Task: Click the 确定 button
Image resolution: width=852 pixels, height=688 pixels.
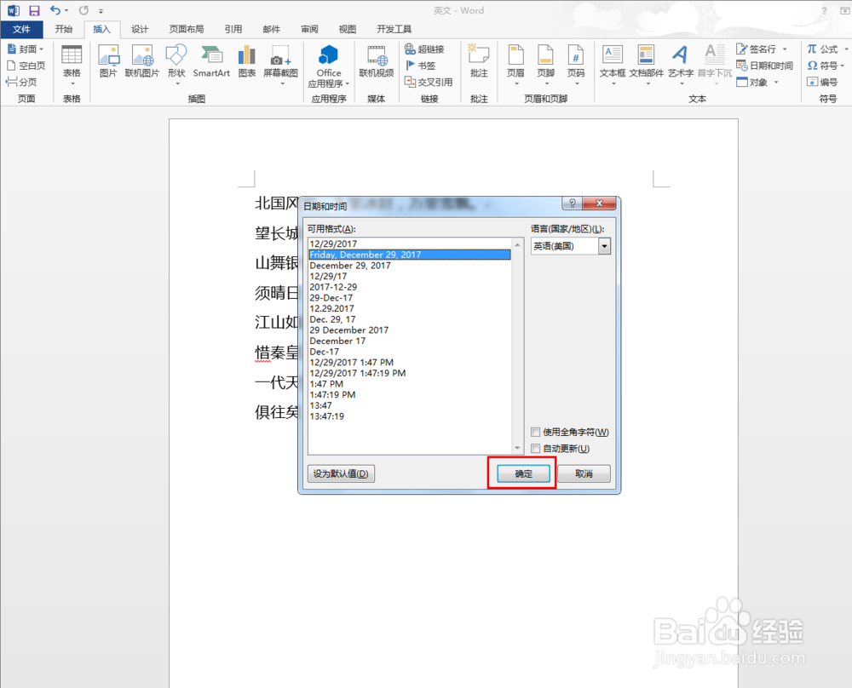Action: pos(523,473)
